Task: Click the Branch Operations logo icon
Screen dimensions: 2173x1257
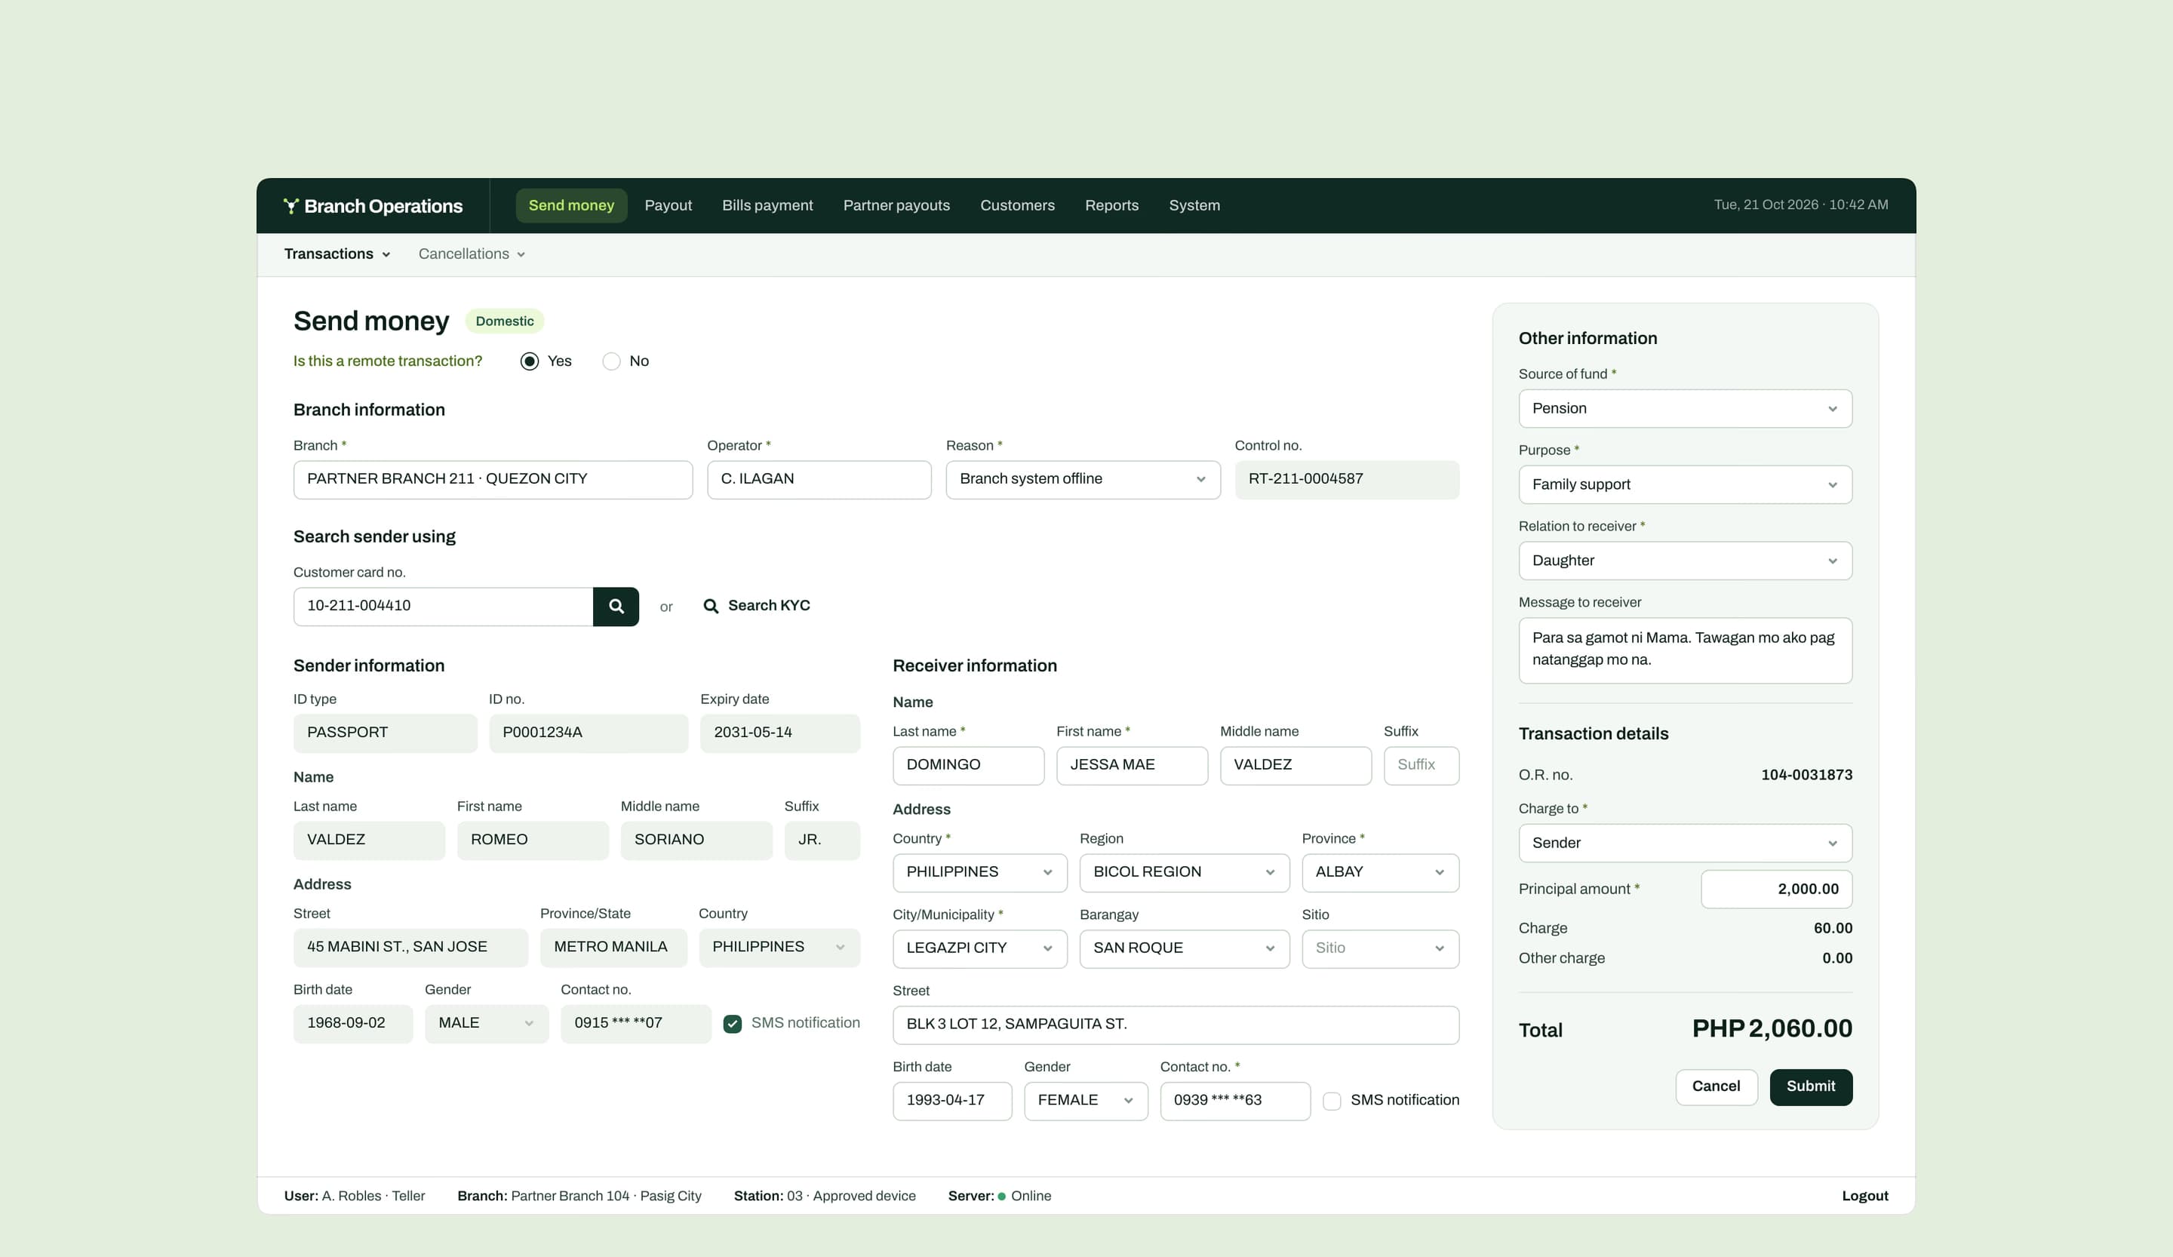Action: [290, 206]
